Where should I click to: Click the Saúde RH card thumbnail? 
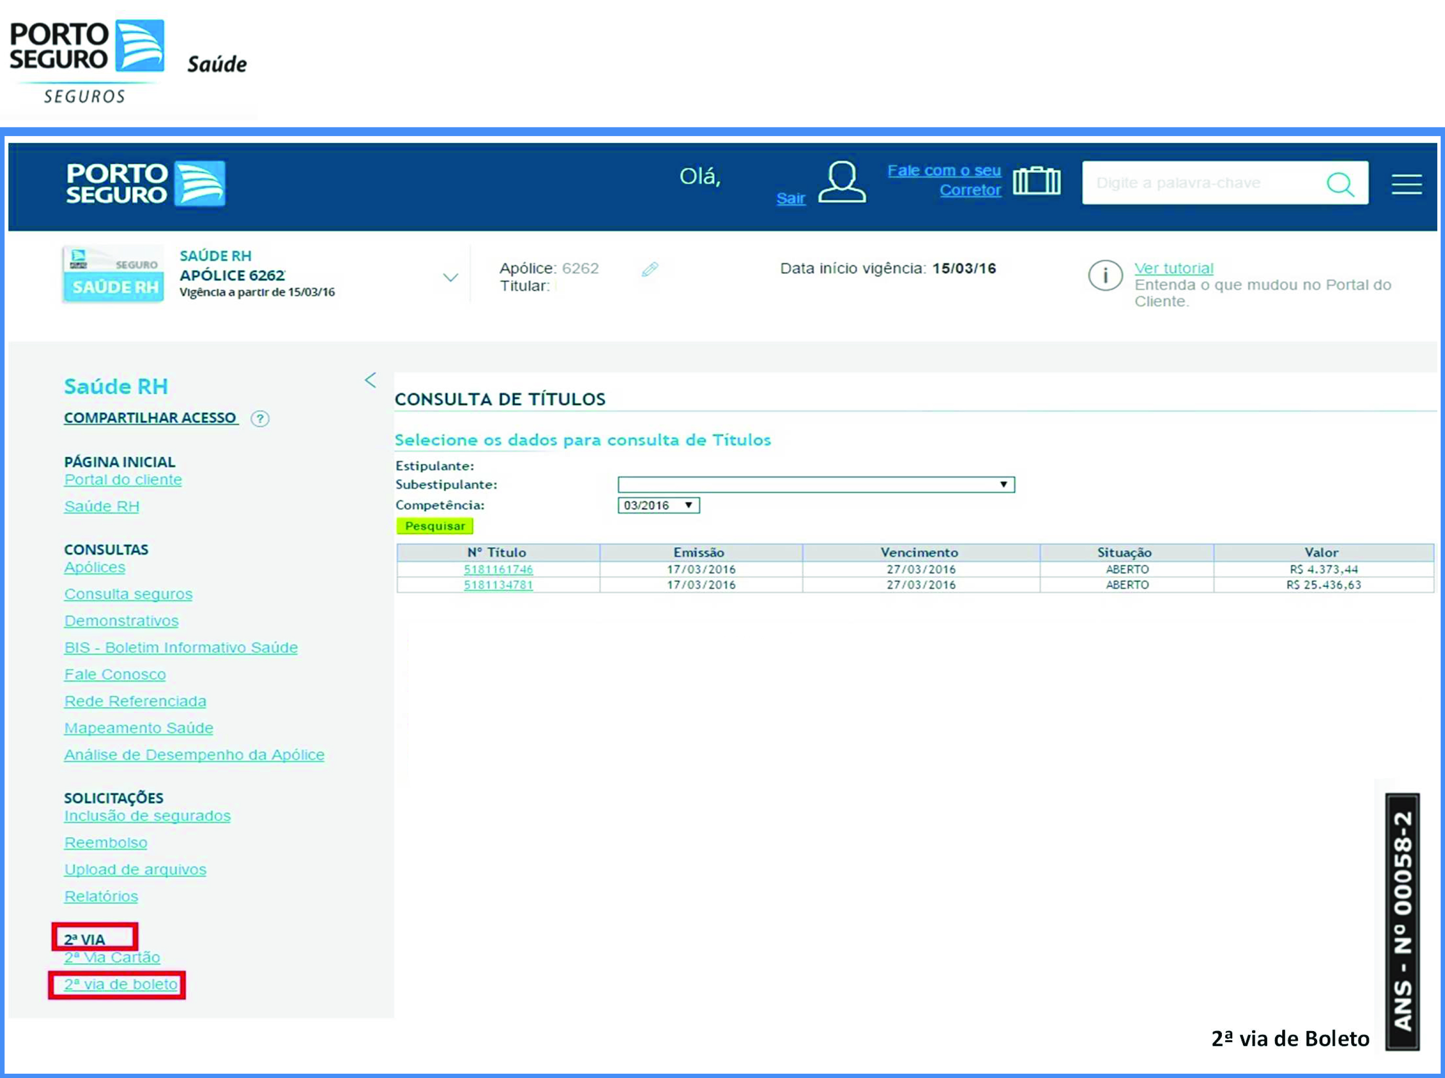coord(113,274)
